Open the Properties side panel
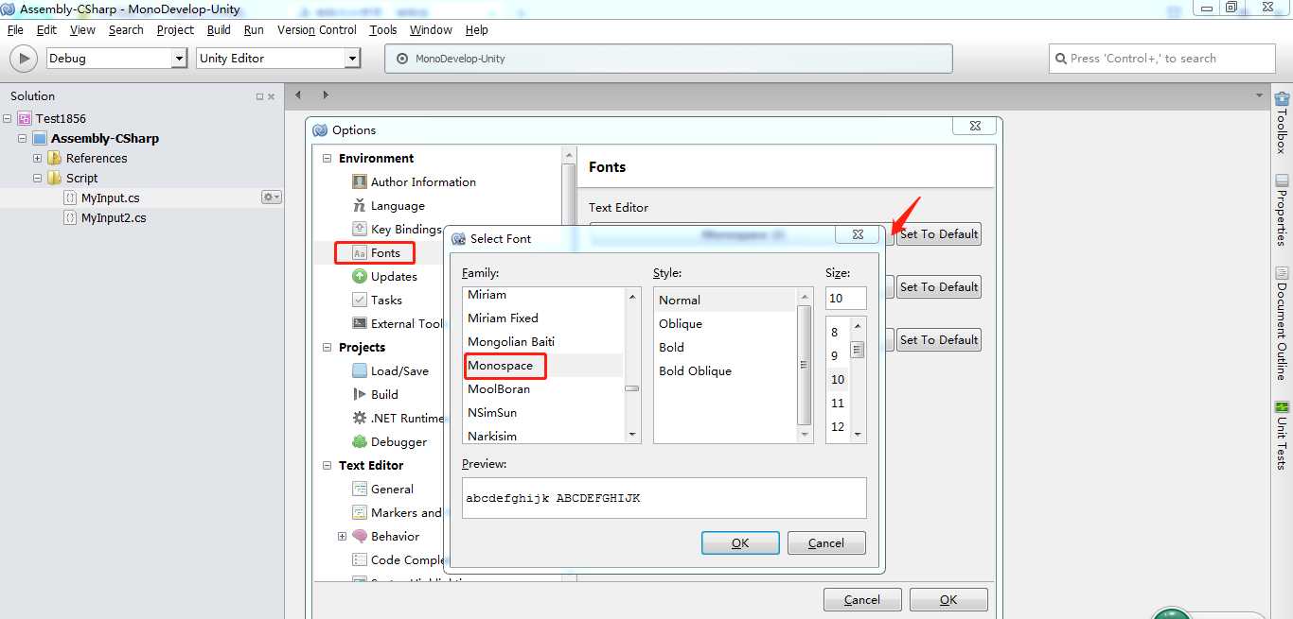 click(1282, 210)
